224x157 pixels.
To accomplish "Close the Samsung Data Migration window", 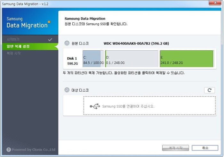I will point(215,3).
